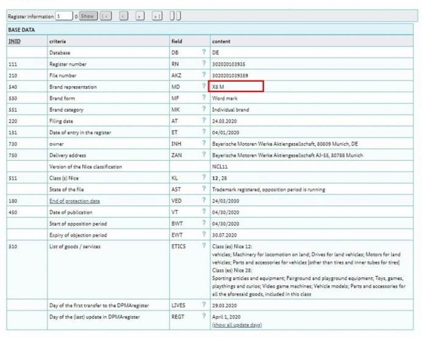Click Nice class '12' in Class row
This screenshot has width=423, height=337.
pyautogui.click(x=215, y=178)
